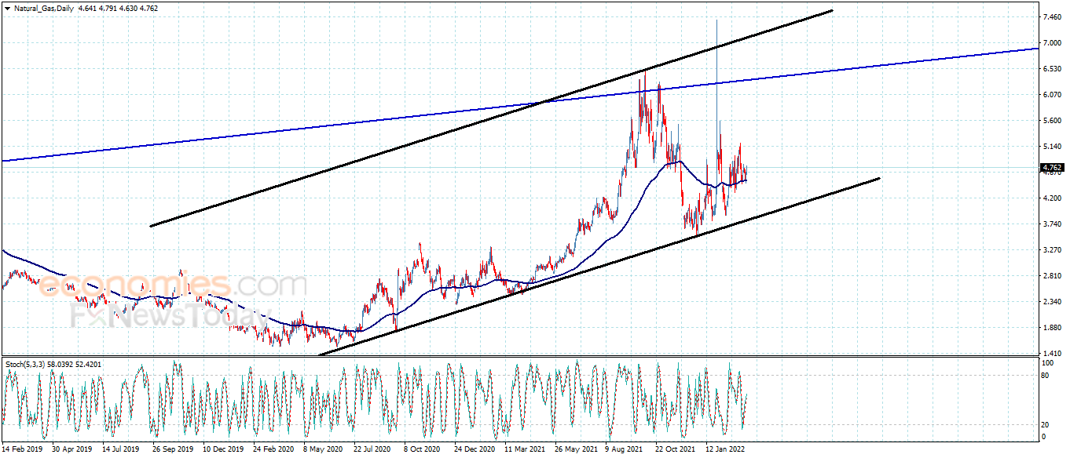Click the 30 Apr 2019 date label
Image resolution: width=1070 pixels, height=458 pixels.
click(72, 450)
